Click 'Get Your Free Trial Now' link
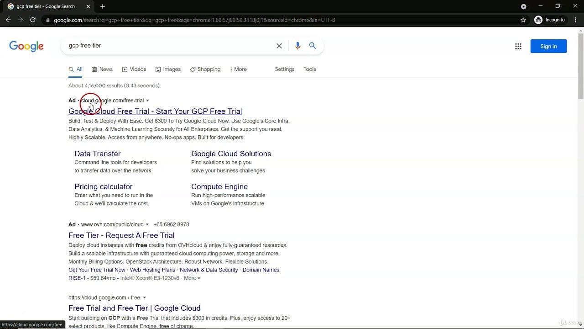The height and width of the screenshot is (329, 584). (97, 270)
